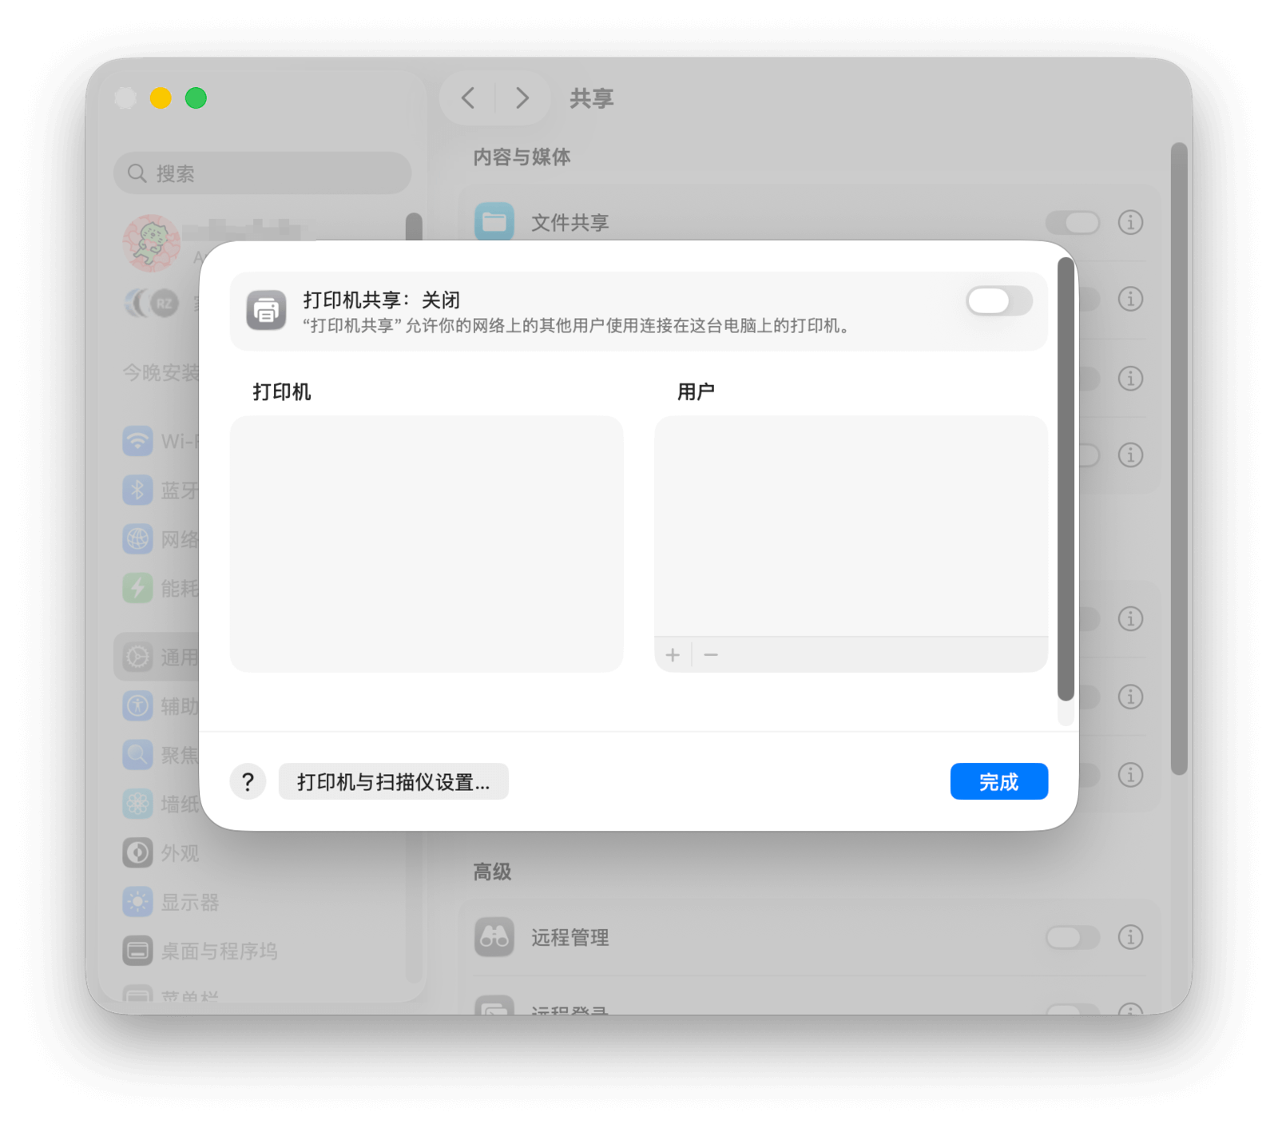Click the printer sharing icon
The height and width of the screenshot is (1128, 1278).
pyautogui.click(x=266, y=311)
